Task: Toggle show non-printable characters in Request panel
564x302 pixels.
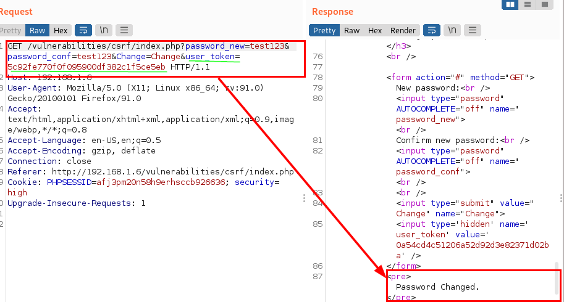Action: (103, 30)
